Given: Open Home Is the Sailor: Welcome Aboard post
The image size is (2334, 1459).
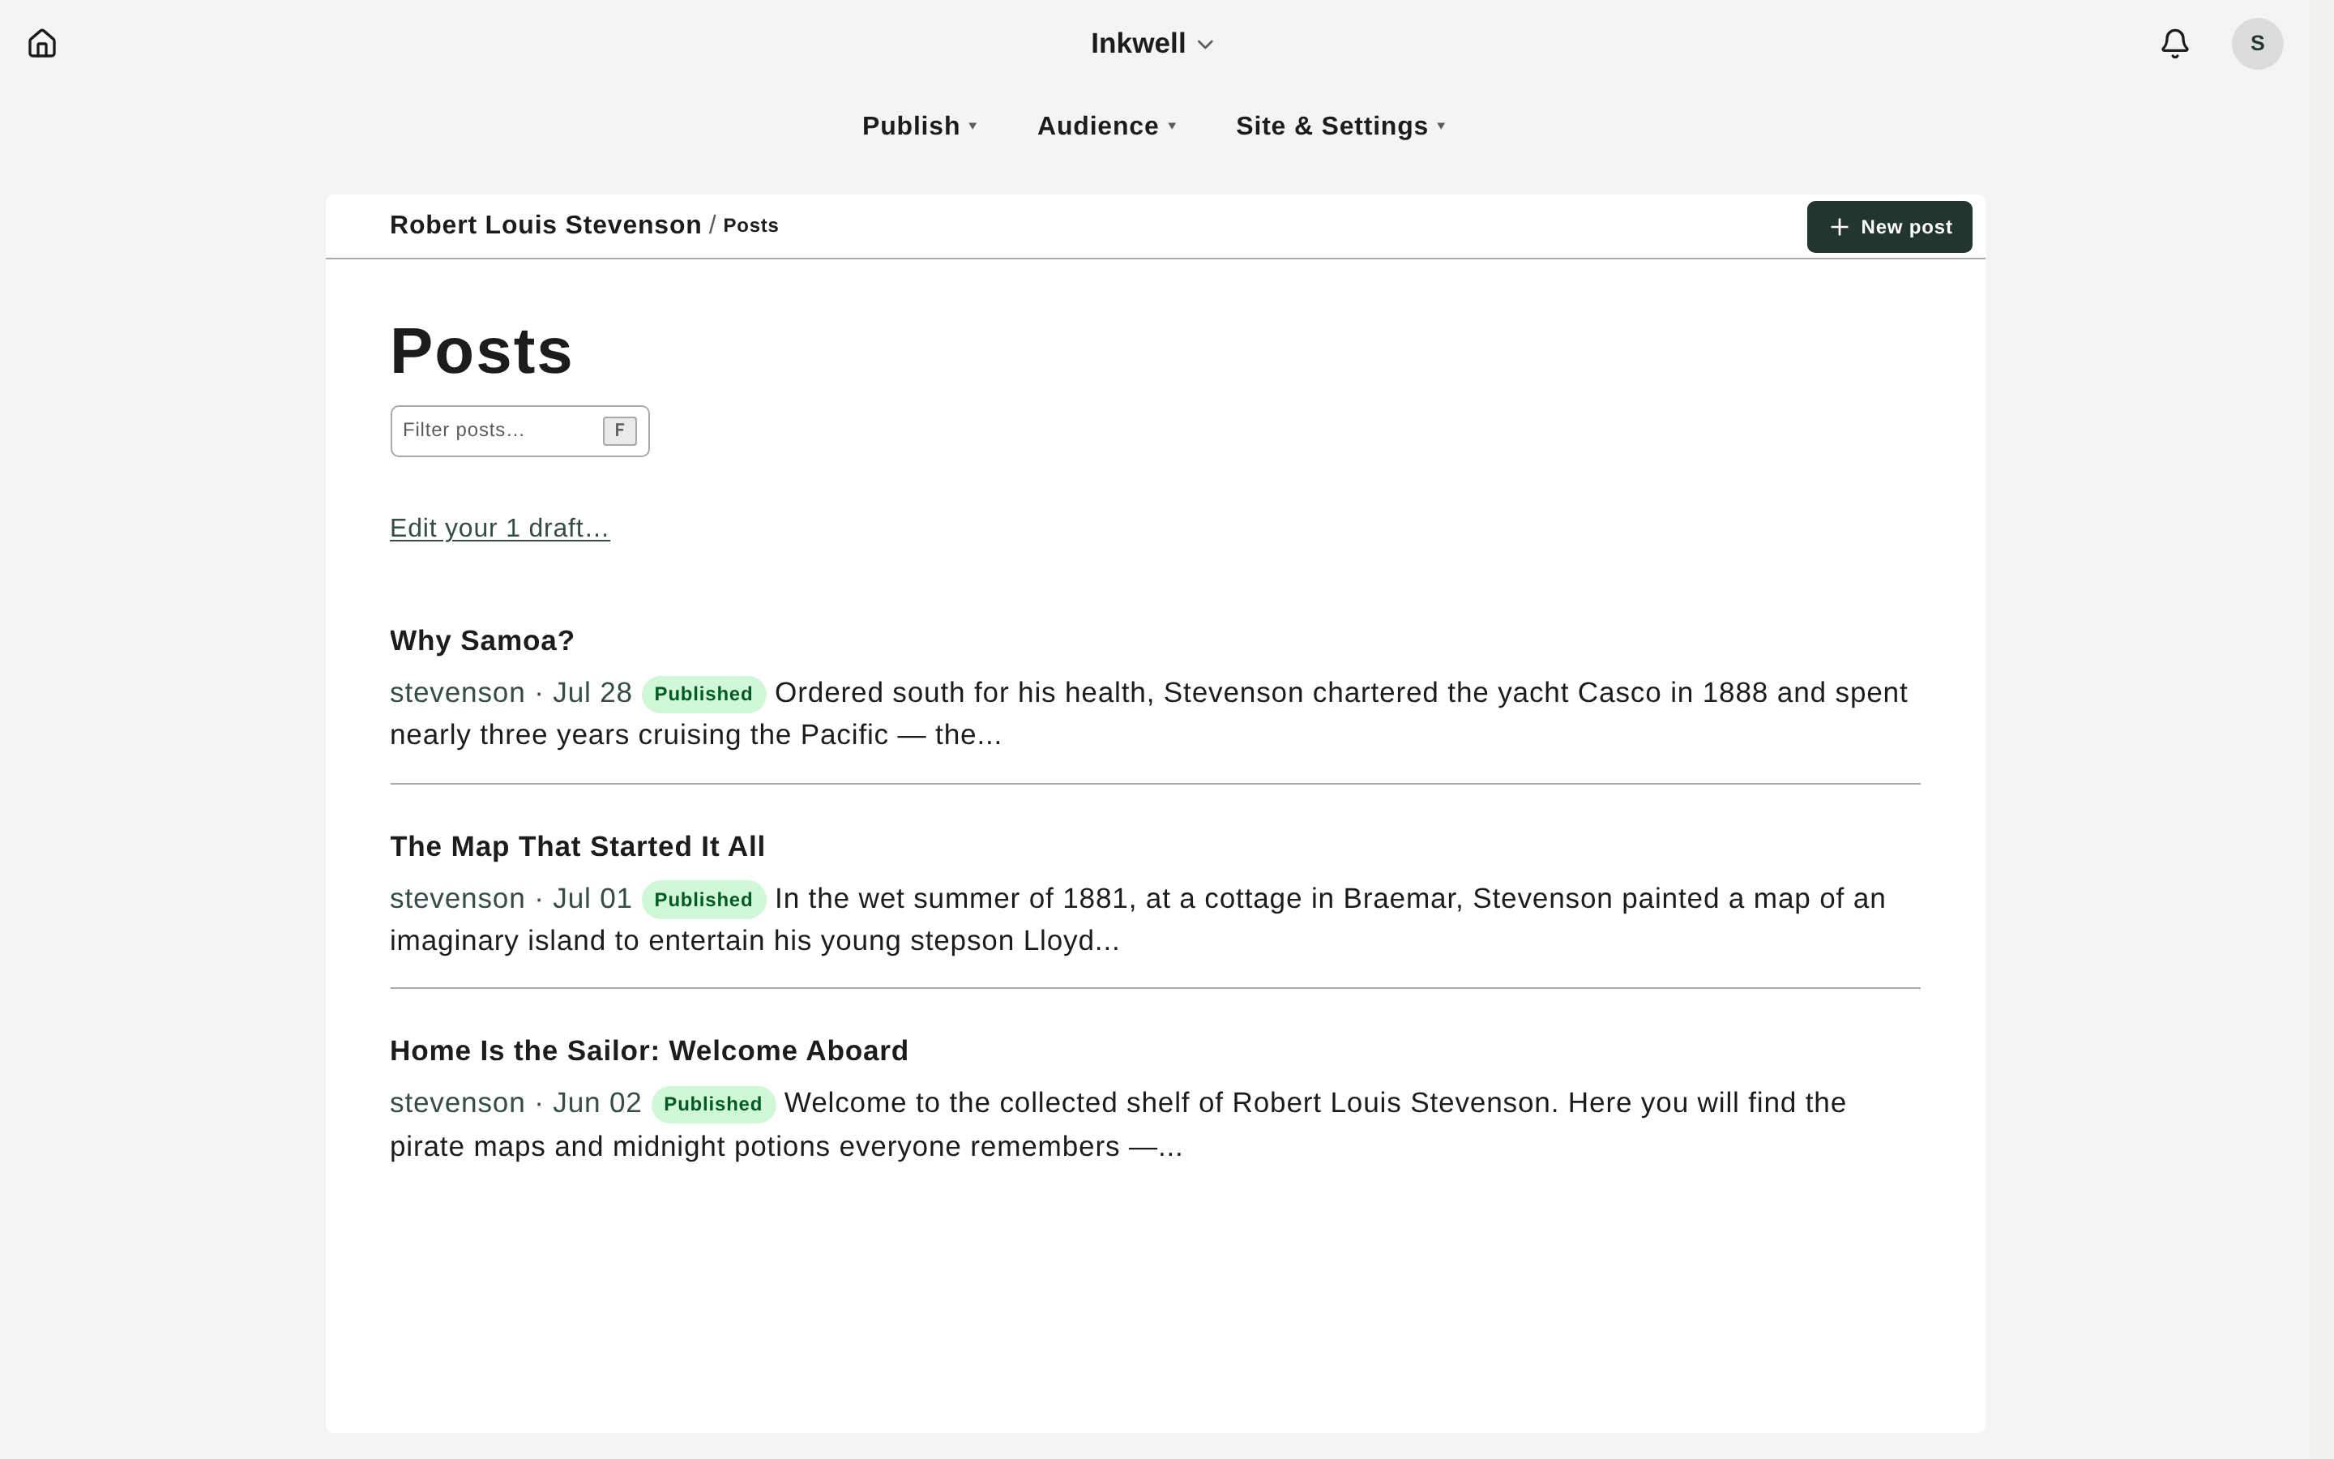Looking at the screenshot, I should pyautogui.click(x=648, y=1050).
